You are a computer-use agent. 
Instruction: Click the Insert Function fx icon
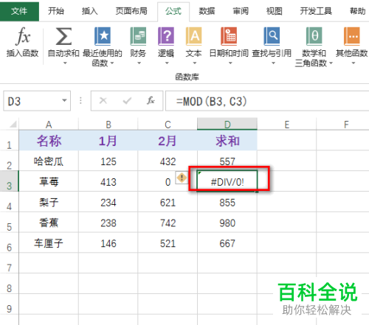coord(23,36)
